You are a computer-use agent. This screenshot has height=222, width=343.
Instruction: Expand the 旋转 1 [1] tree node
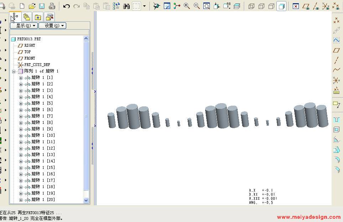coord(21,78)
